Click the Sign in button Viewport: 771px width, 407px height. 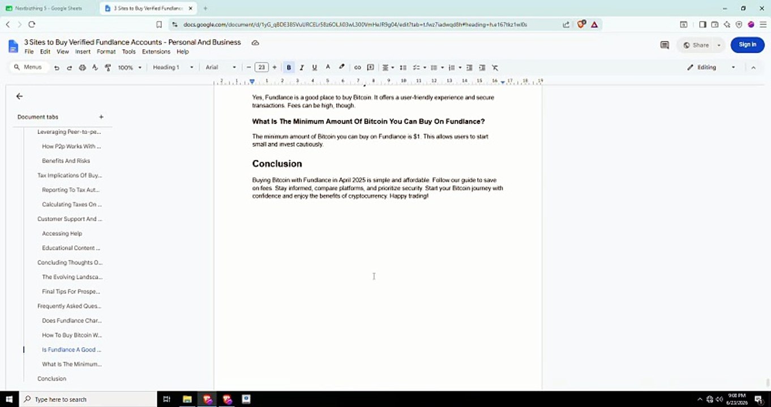[747, 45]
